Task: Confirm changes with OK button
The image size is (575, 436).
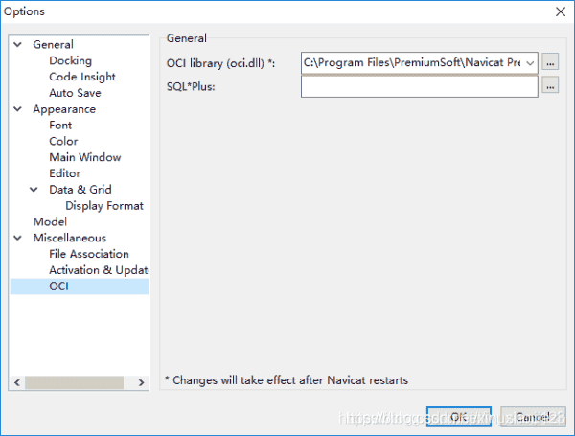Action: tap(459, 417)
